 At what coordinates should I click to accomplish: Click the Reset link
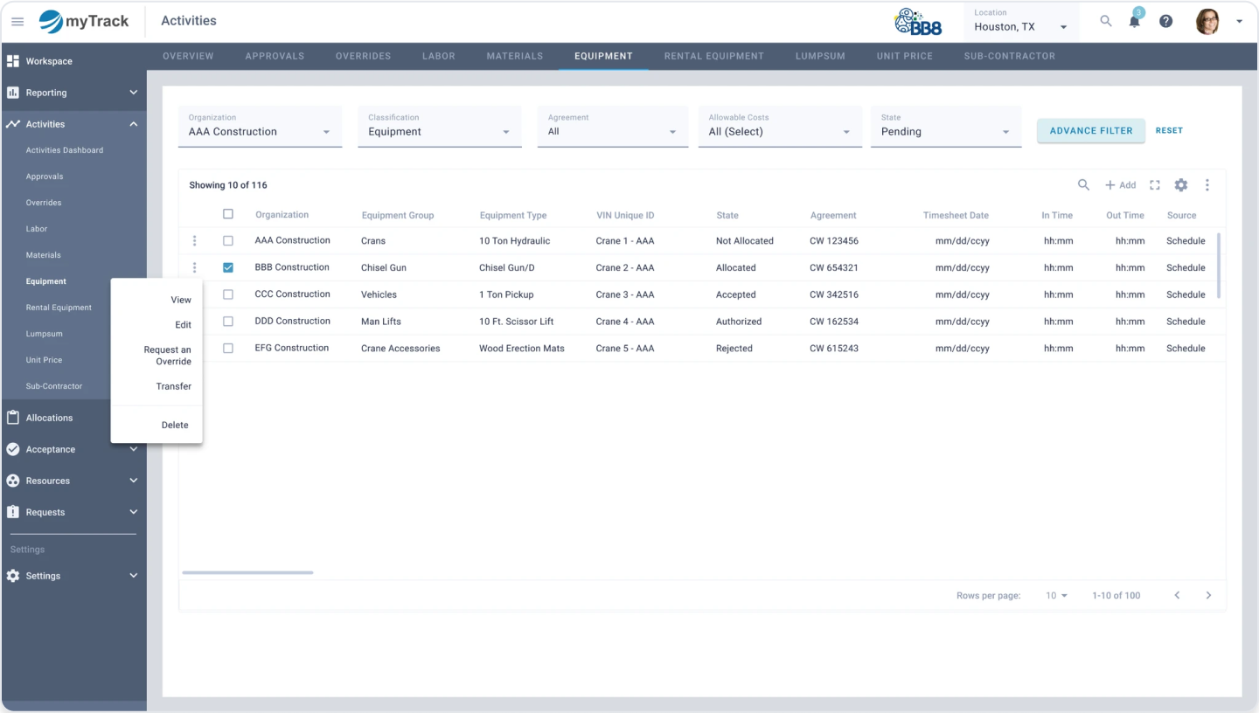point(1169,130)
